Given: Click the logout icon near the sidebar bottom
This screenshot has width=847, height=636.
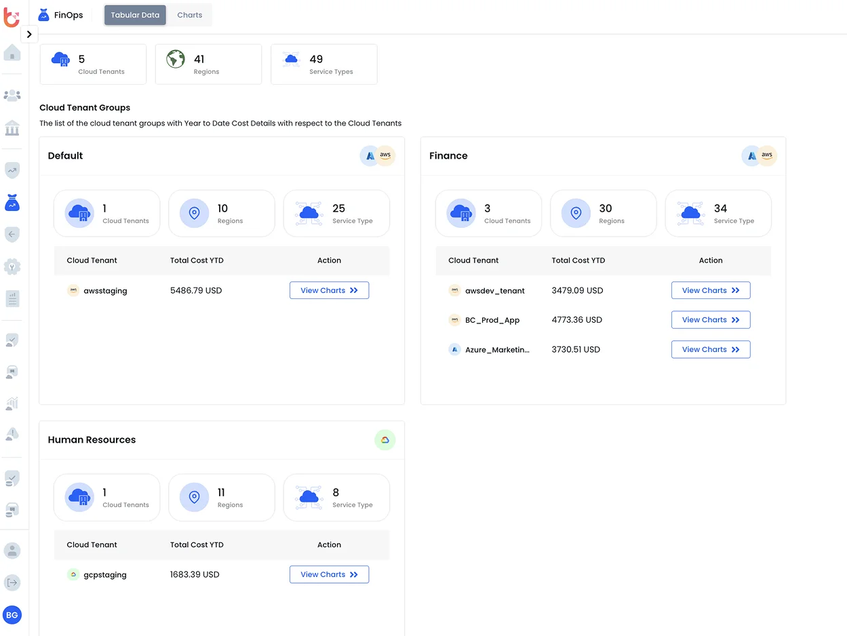Looking at the screenshot, I should [12, 582].
